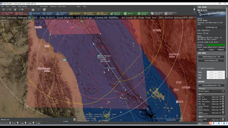Collapse the Unit EMCON panel

[224, 53]
